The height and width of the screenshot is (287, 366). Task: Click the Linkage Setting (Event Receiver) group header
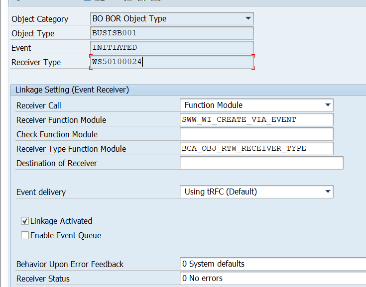(72, 90)
